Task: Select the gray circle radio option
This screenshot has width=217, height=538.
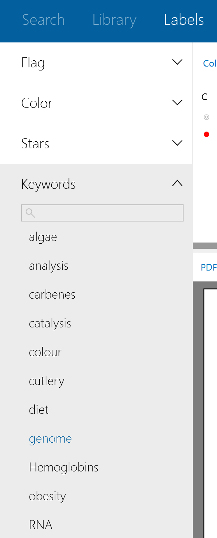Action: [206, 117]
